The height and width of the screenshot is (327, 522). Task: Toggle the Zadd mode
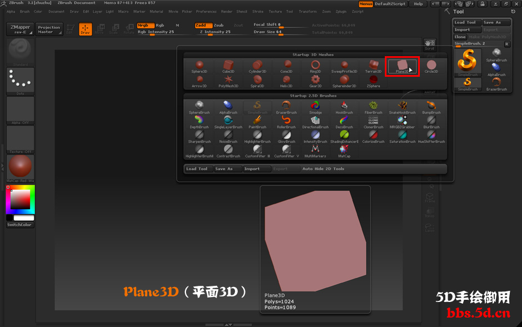click(203, 26)
